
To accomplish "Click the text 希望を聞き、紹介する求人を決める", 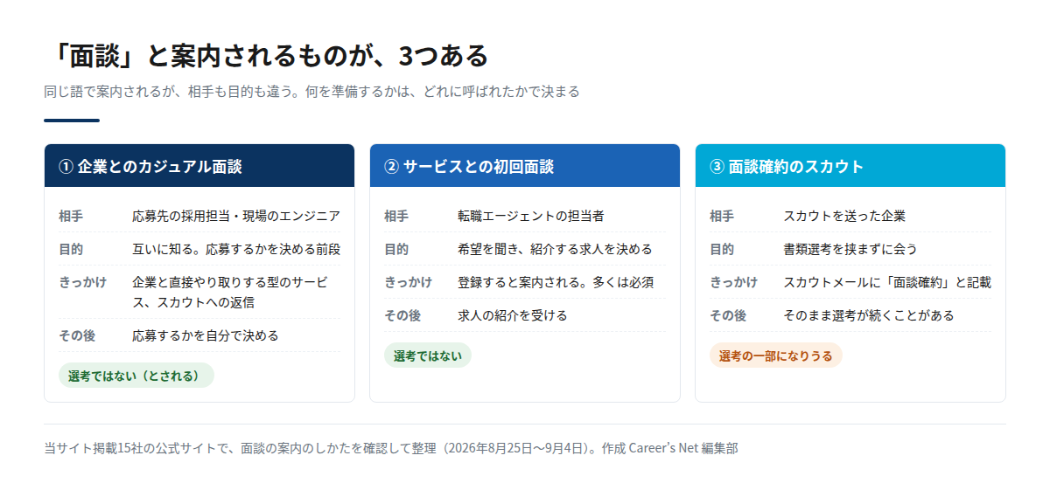I will tap(555, 249).
